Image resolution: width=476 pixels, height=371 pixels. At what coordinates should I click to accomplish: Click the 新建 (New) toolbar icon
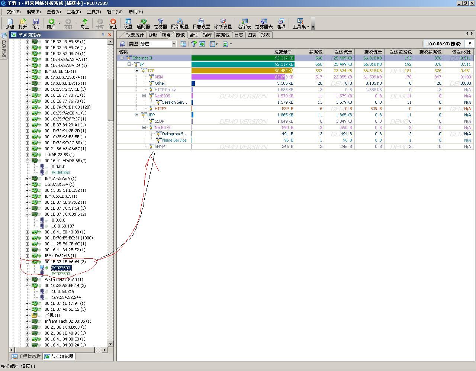coord(10,23)
